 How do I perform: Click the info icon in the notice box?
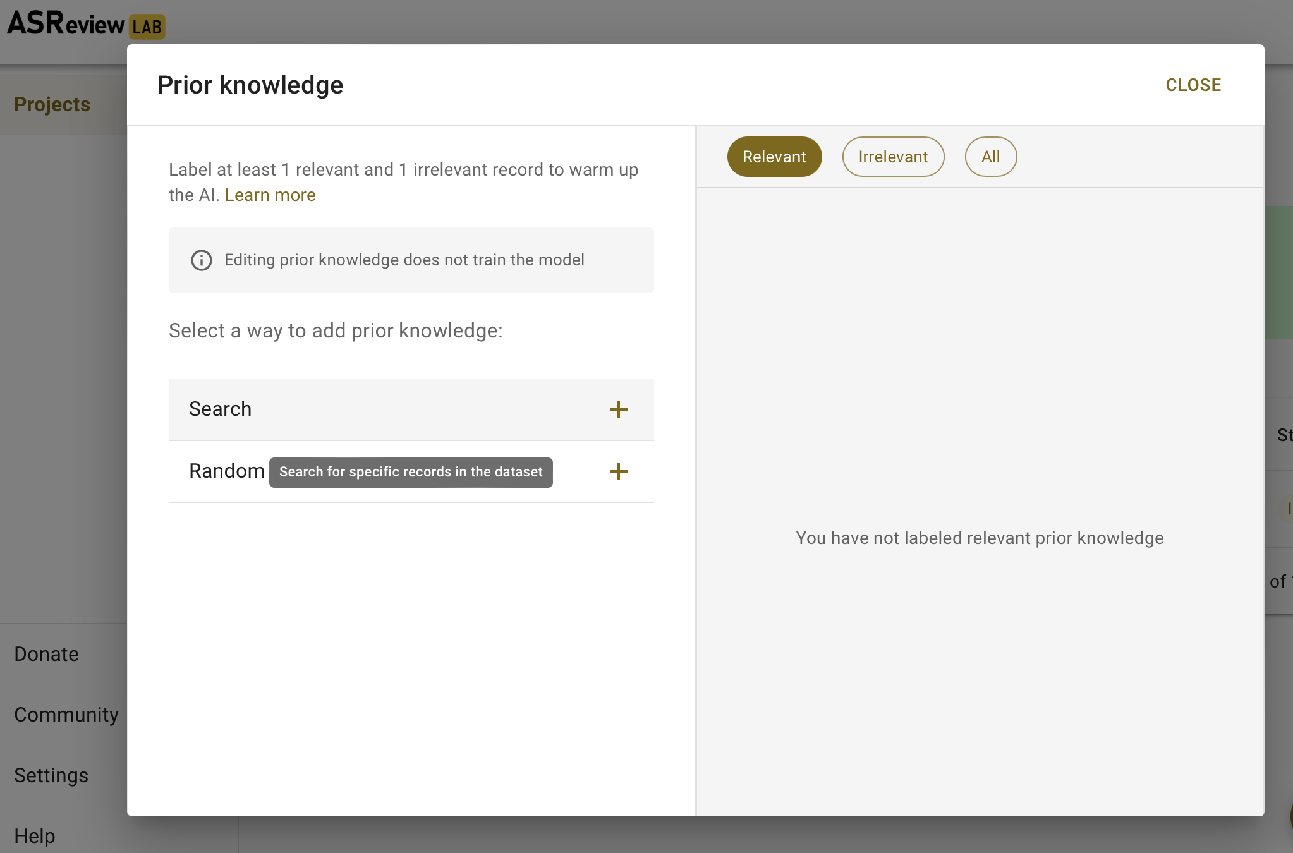202,260
